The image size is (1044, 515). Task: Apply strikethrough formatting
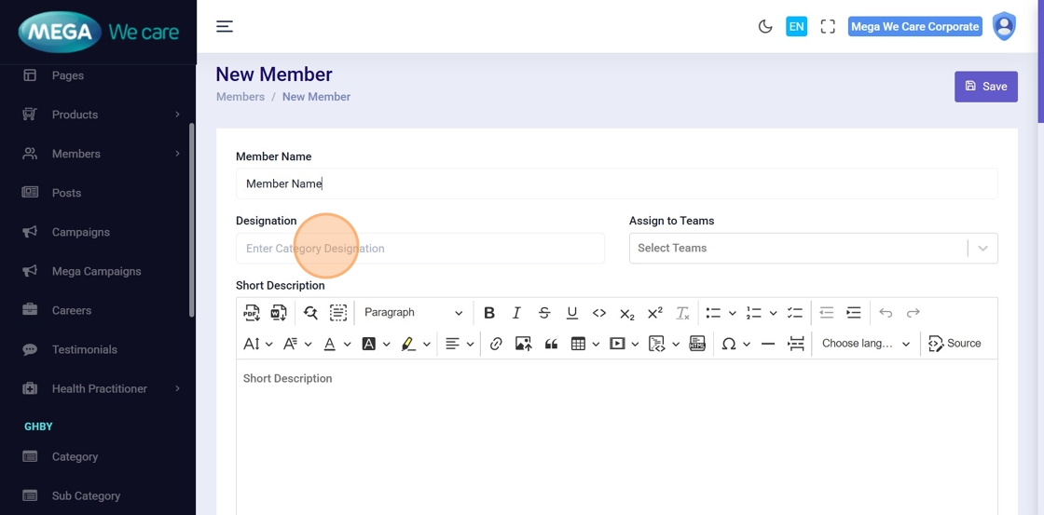(544, 313)
